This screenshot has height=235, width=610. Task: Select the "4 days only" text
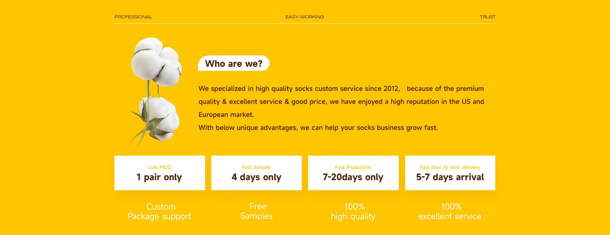tap(256, 177)
